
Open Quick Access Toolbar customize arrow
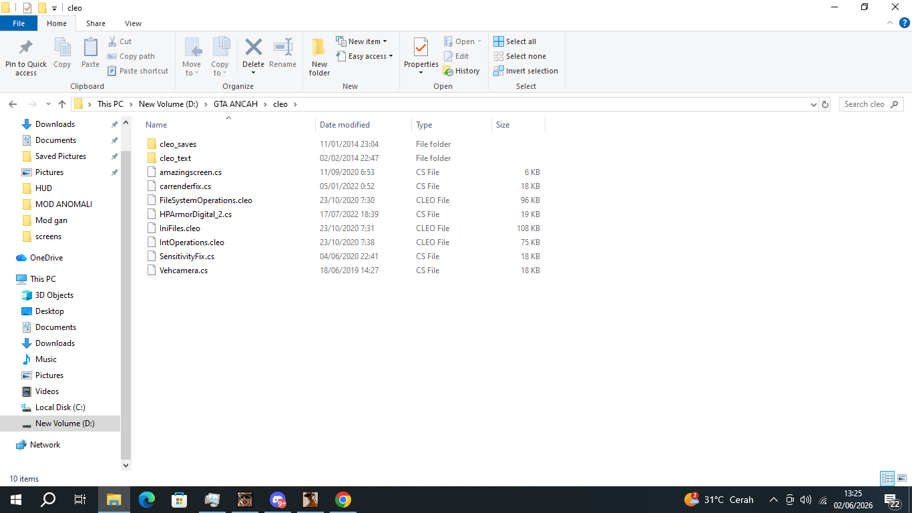click(x=54, y=8)
